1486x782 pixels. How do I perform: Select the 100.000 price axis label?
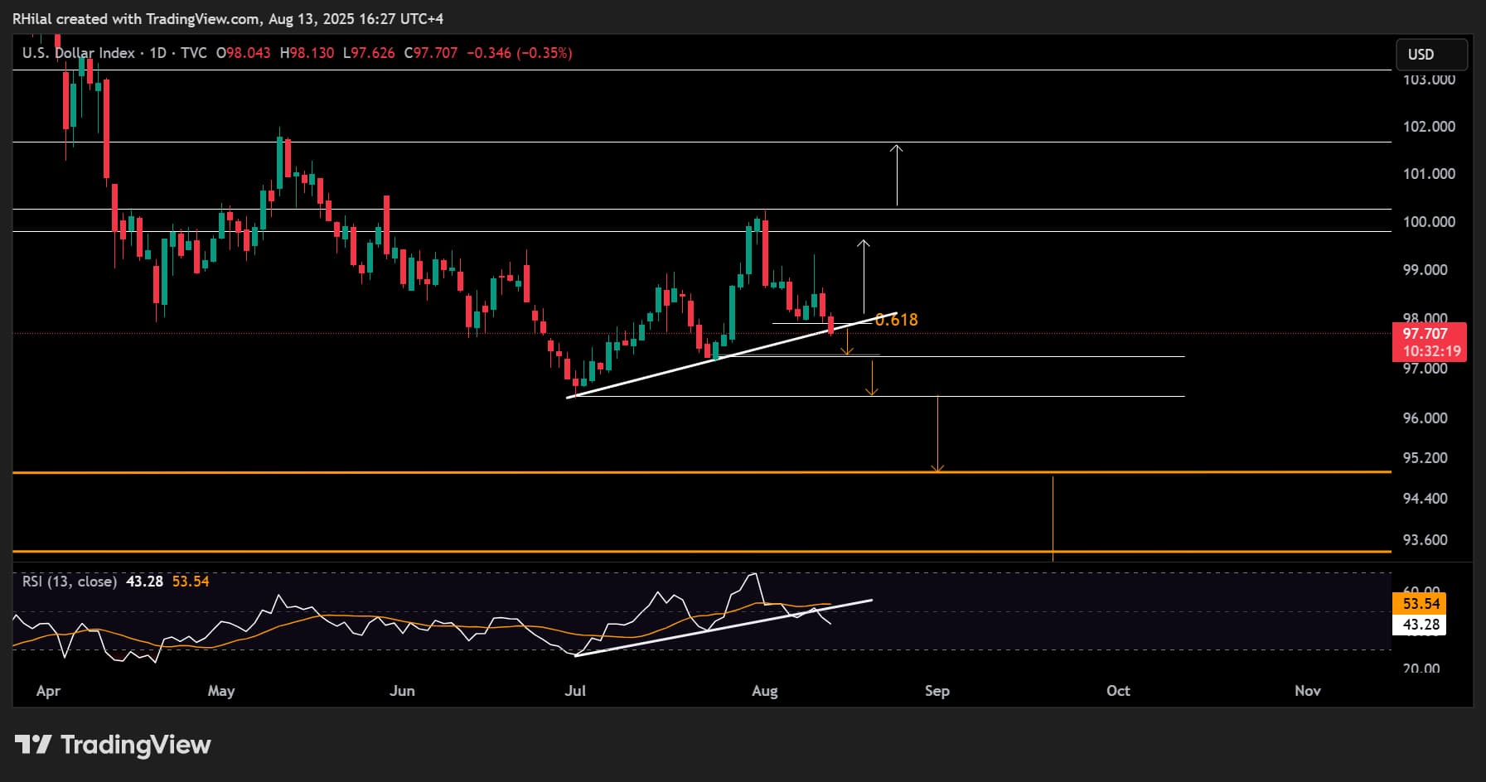(1429, 222)
